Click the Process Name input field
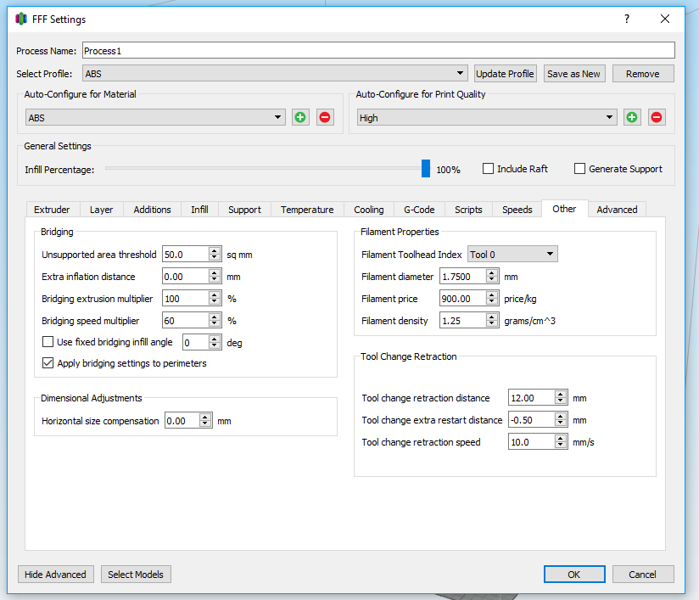Image resolution: width=699 pixels, height=600 pixels. pos(378,50)
